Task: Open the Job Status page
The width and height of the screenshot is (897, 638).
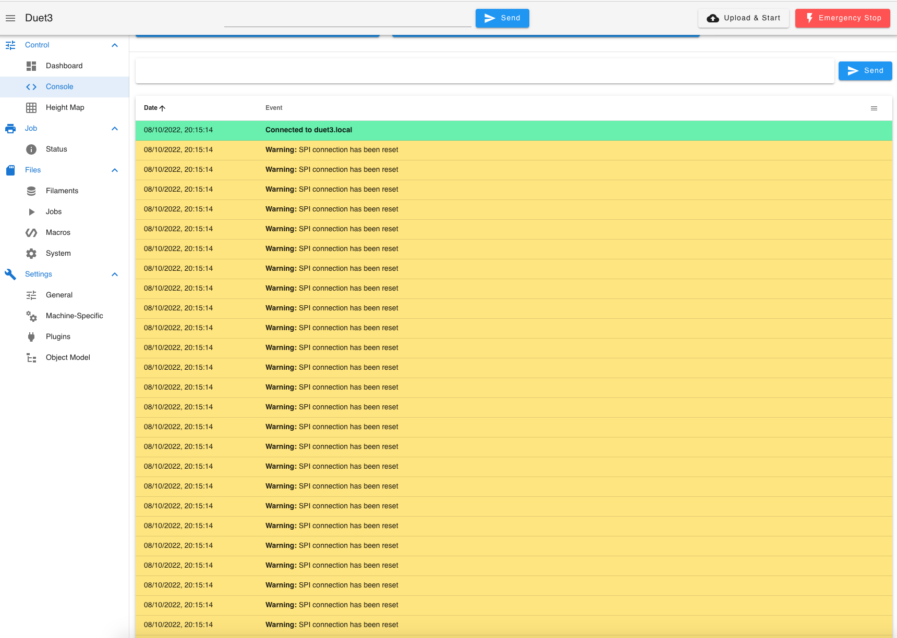Action: click(64, 149)
